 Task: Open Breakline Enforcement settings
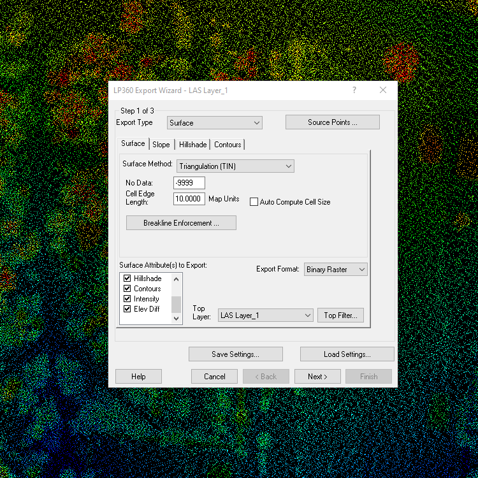tap(181, 223)
